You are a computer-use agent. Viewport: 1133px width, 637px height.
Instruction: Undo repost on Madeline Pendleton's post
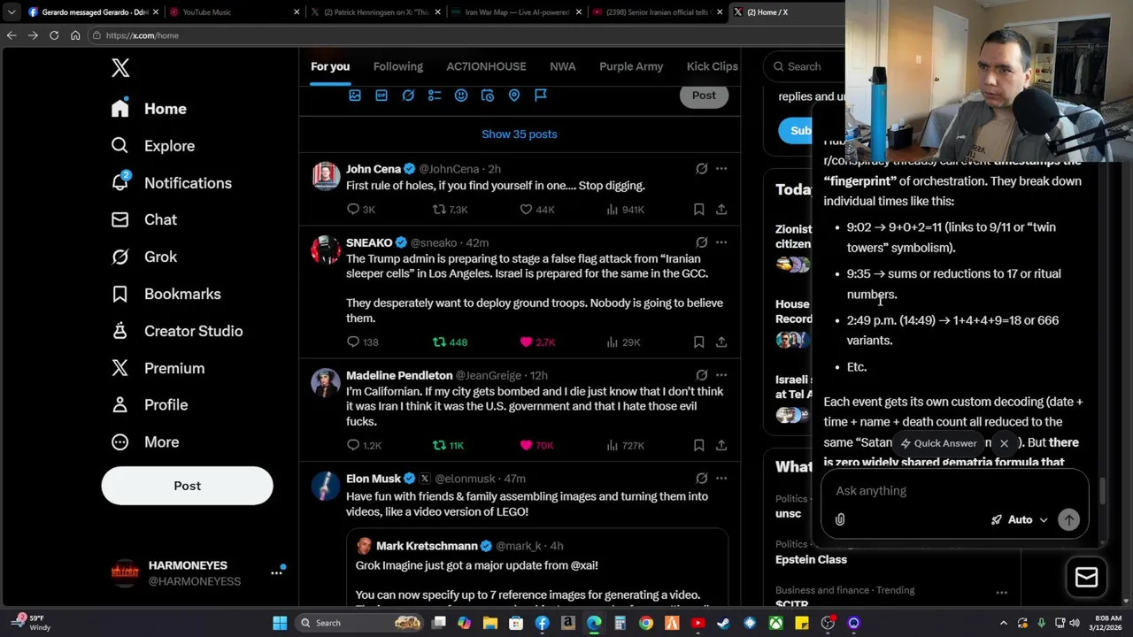[448, 446]
